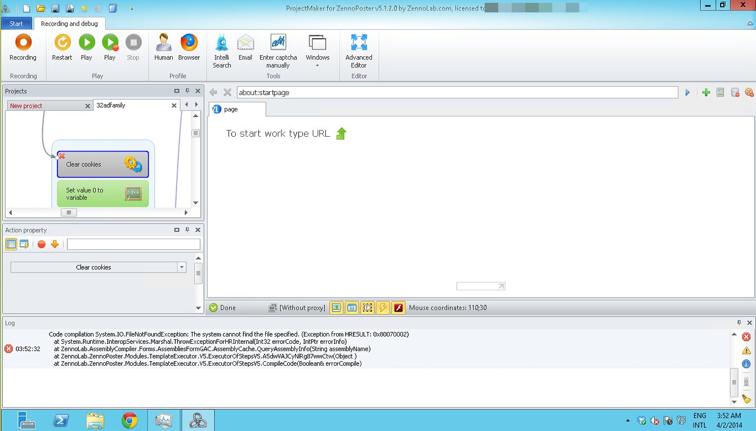Filter the log by errors
This screenshot has height=431, width=756.
(746, 337)
